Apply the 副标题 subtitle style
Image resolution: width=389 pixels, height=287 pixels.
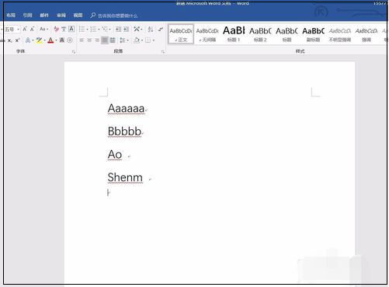313,34
